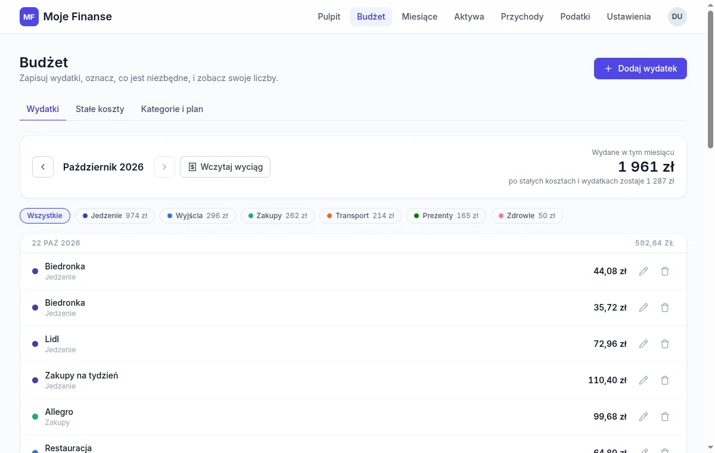Click the MF logo icon
The height and width of the screenshot is (453, 715).
29,17
